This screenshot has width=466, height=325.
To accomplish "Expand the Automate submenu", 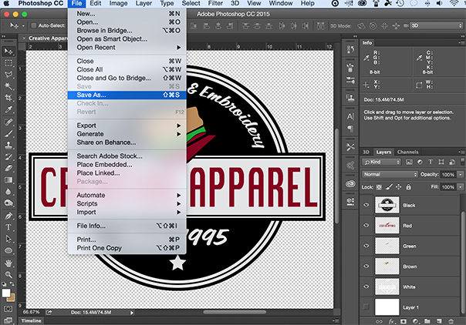I will (127, 195).
